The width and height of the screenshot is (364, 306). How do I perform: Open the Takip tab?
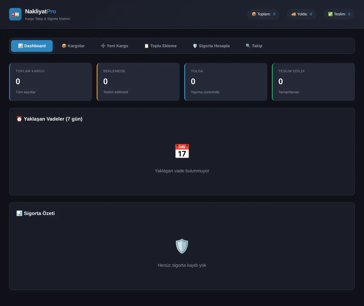(x=254, y=46)
